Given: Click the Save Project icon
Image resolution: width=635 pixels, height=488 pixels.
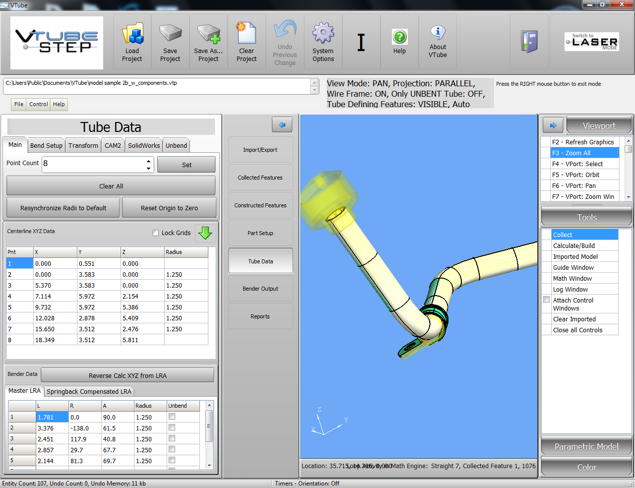Looking at the screenshot, I should (170, 42).
